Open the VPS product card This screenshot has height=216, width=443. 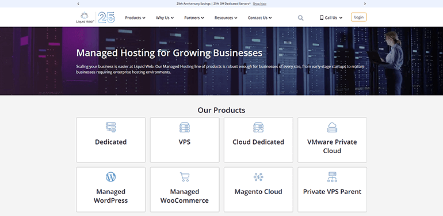click(x=185, y=140)
